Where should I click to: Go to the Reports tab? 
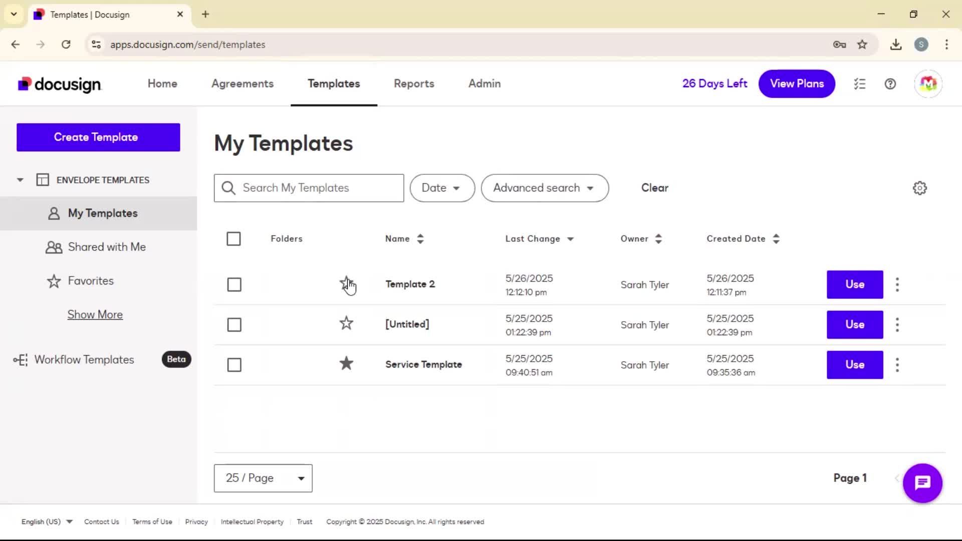coord(414,84)
